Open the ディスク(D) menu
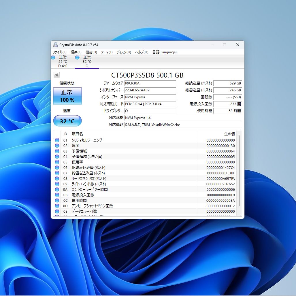Image resolution: width=296 pixels, height=296 pixels. [124, 52]
